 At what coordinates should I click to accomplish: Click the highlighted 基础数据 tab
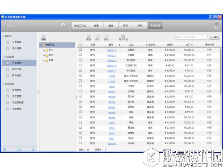click(x=155, y=25)
